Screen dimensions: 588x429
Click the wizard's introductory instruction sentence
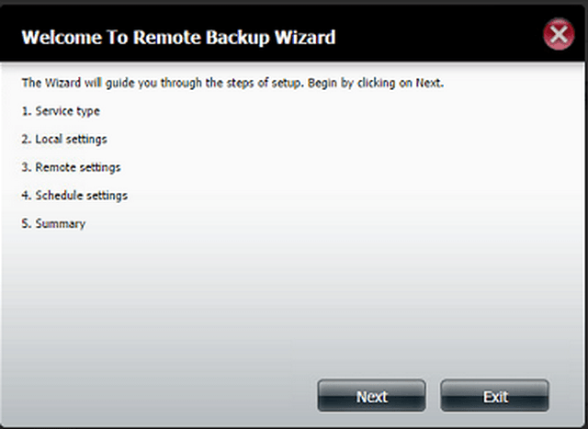pos(232,83)
